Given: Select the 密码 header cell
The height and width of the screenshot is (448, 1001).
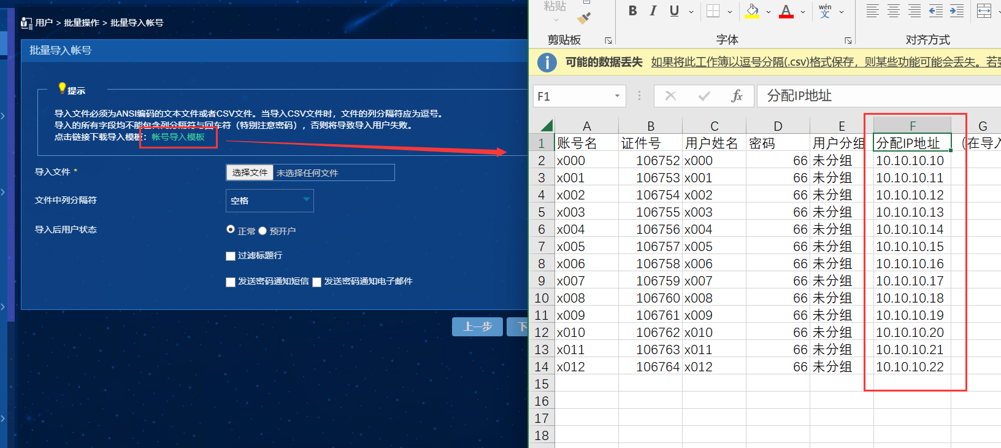Looking at the screenshot, I should pos(778,143).
